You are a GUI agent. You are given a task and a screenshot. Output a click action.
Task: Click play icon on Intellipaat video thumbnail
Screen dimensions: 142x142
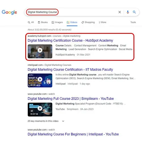[40, 79]
